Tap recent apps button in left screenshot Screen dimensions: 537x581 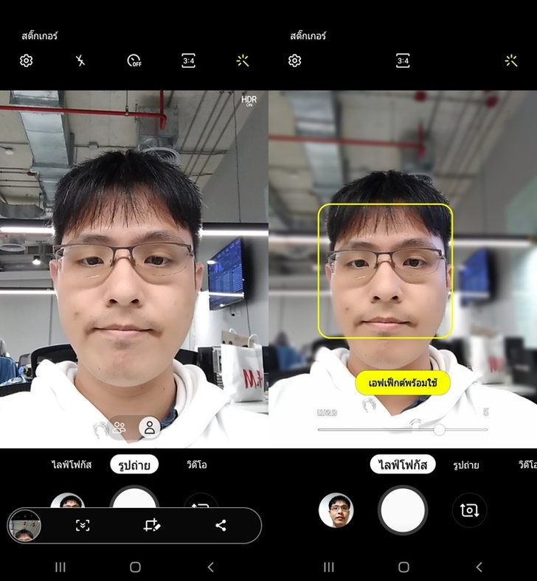[60, 567]
